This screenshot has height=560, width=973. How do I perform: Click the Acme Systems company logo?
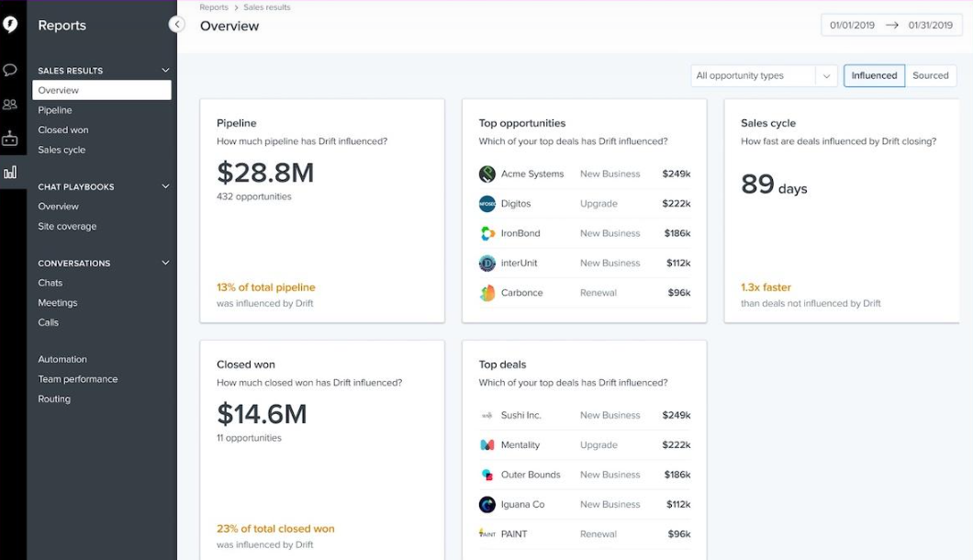(x=487, y=174)
